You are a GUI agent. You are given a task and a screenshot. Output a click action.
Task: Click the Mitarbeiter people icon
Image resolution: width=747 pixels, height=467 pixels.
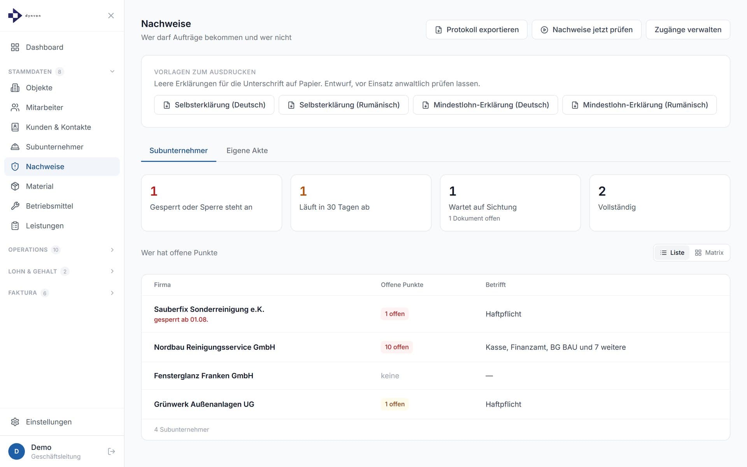point(15,107)
